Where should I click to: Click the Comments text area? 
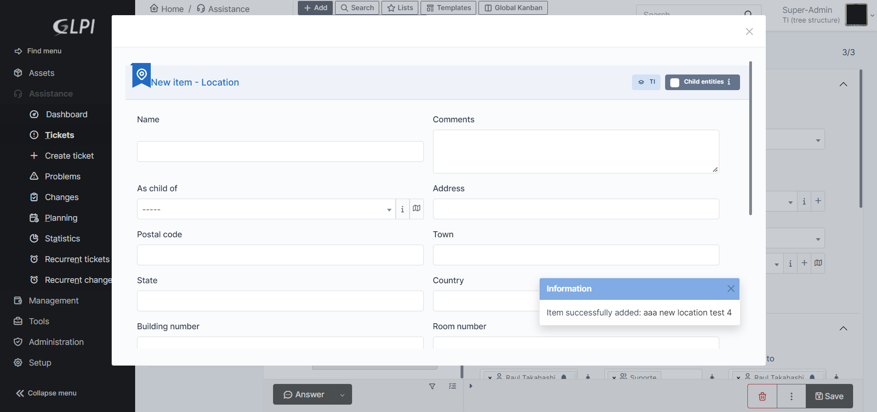pos(576,151)
